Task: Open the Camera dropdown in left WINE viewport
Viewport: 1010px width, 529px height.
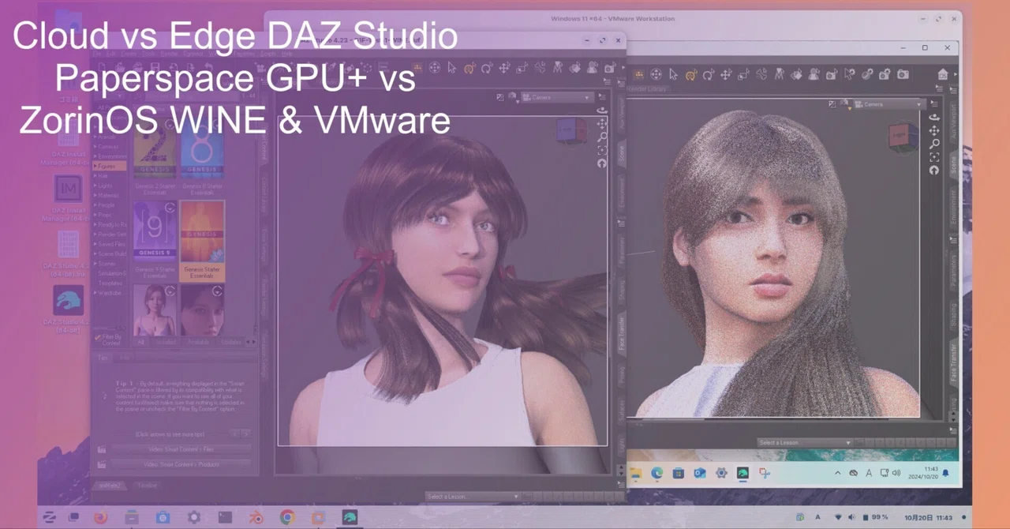Action: point(557,97)
